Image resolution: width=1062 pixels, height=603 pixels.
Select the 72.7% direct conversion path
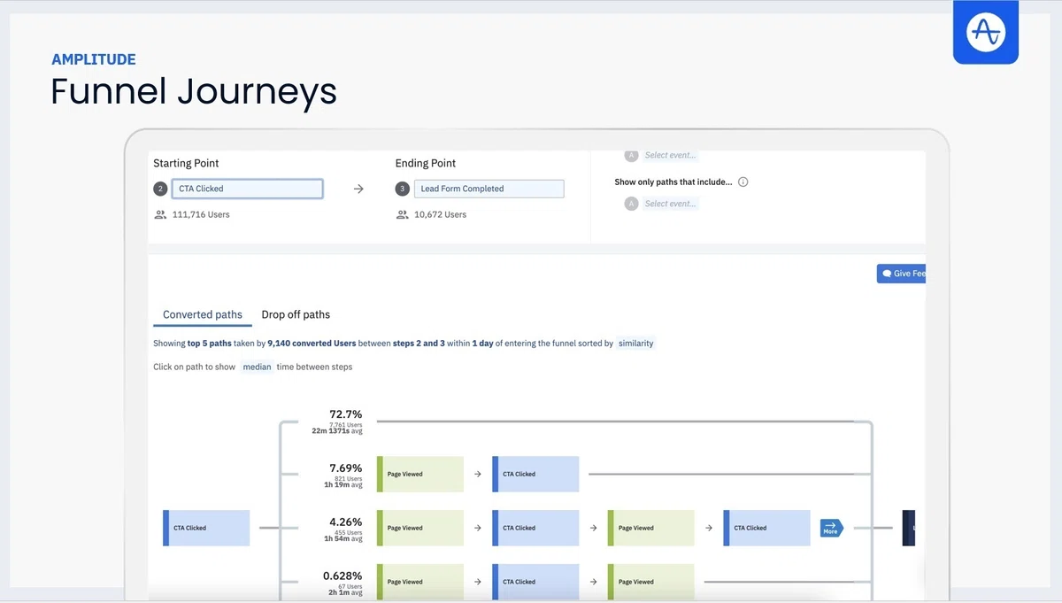click(x=345, y=421)
